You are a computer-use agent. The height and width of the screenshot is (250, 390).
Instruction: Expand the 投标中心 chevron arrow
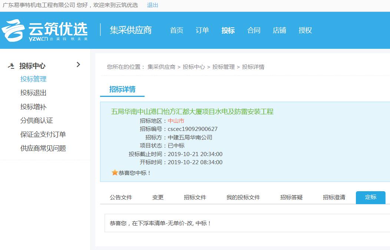coord(78,65)
